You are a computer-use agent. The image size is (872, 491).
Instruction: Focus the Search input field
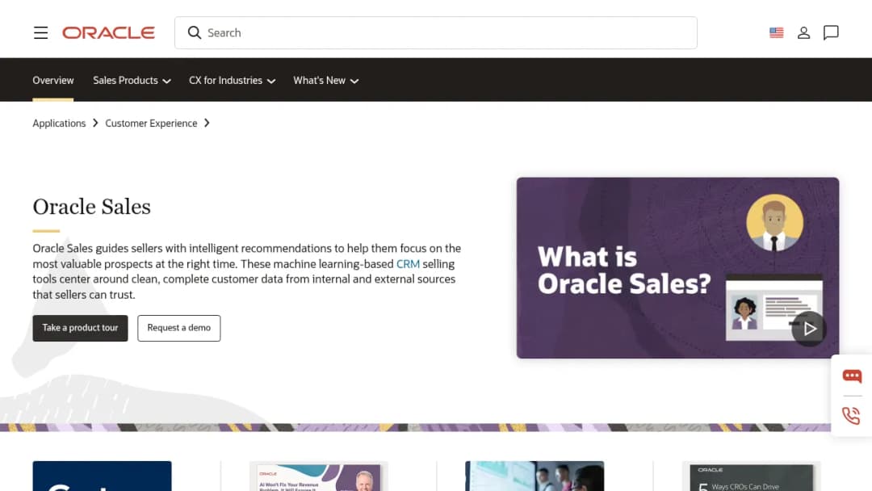pyautogui.click(x=435, y=33)
